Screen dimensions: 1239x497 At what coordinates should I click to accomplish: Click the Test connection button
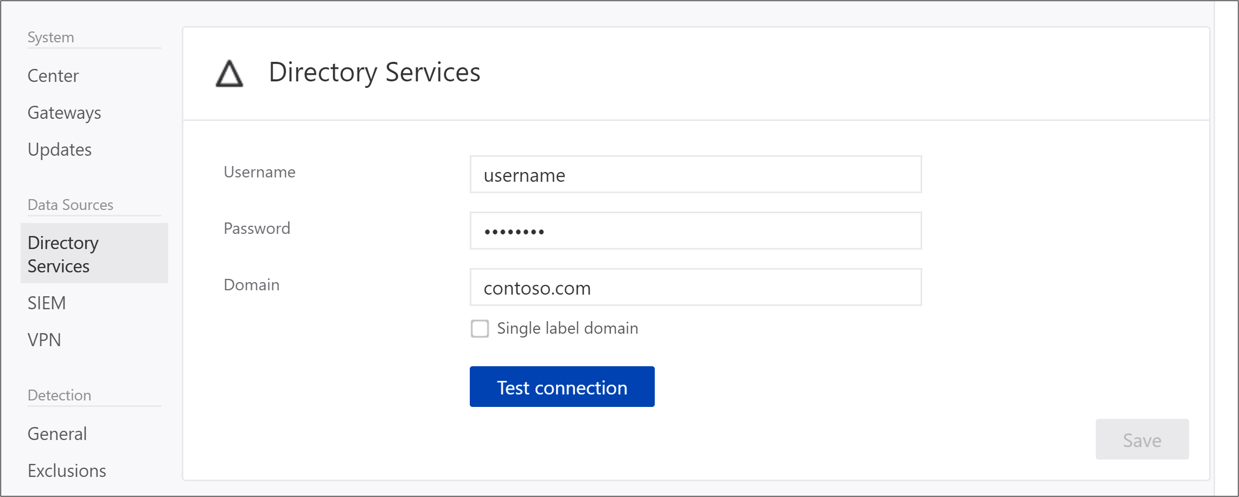[562, 387]
